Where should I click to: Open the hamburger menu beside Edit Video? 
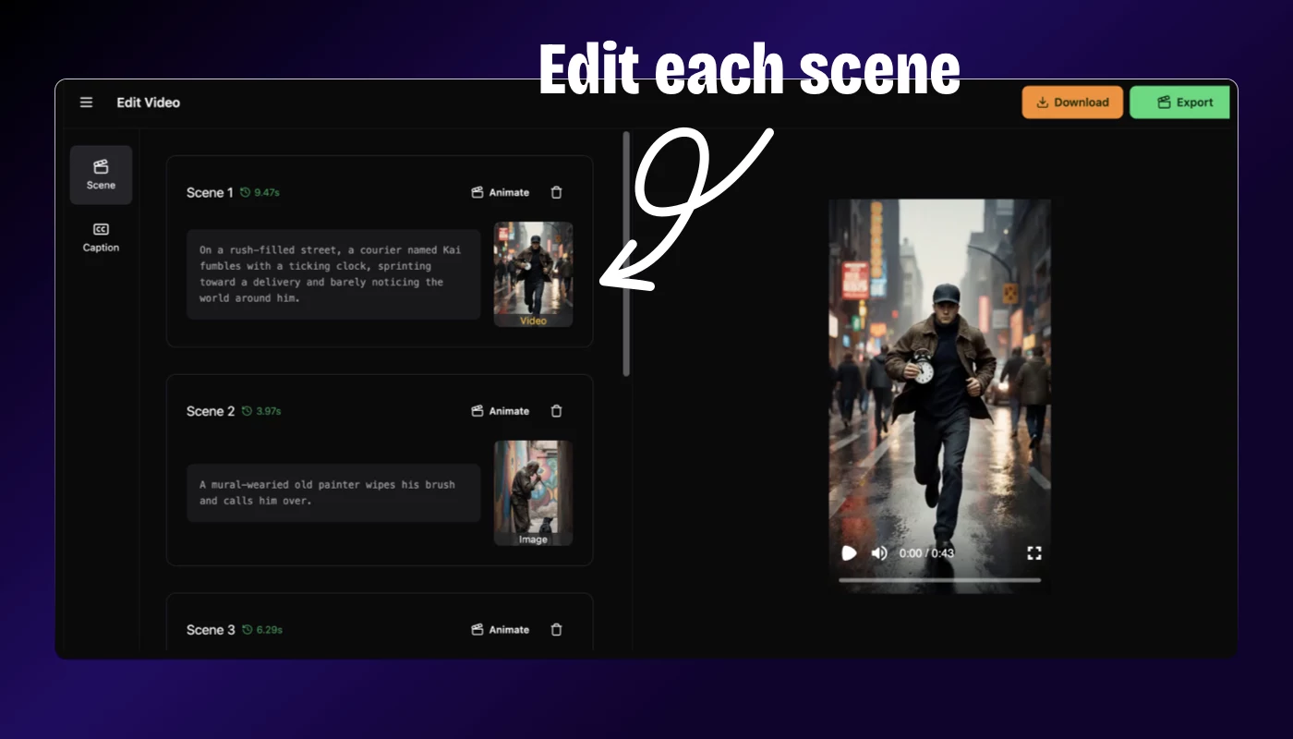coord(86,103)
